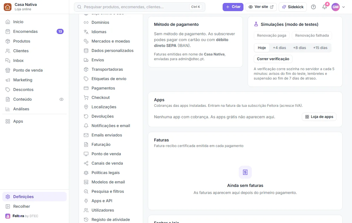Click the Recolher collapse panel icon
352x223 pixels.
click(8, 206)
